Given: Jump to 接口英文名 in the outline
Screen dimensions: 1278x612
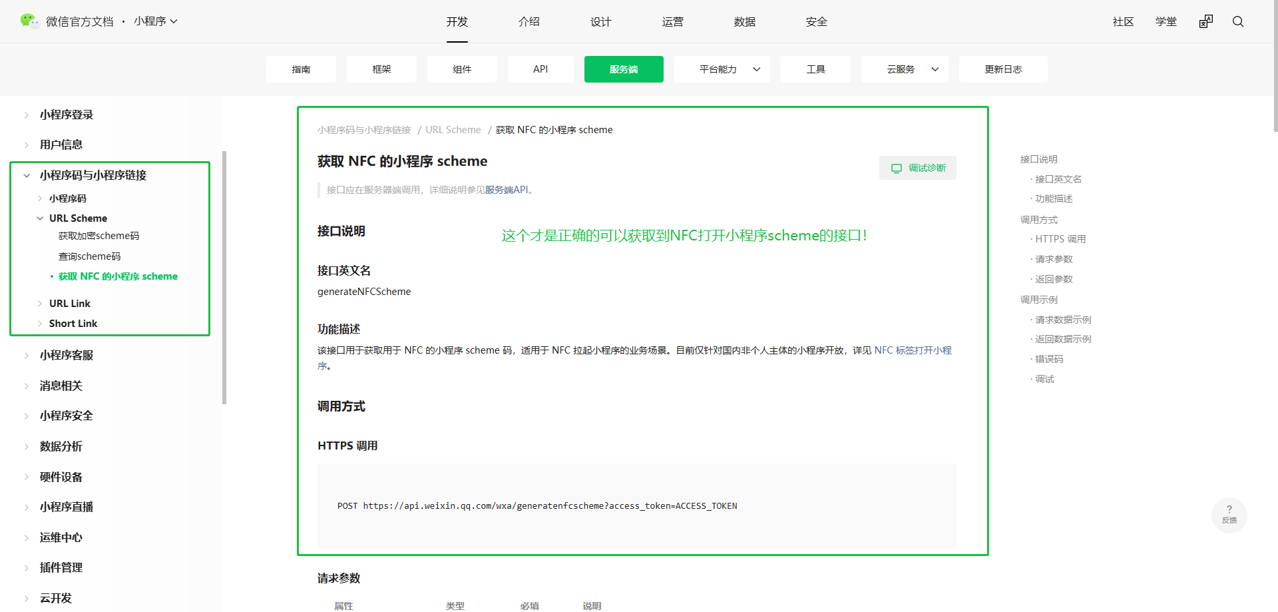Looking at the screenshot, I should pyautogui.click(x=1058, y=179).
